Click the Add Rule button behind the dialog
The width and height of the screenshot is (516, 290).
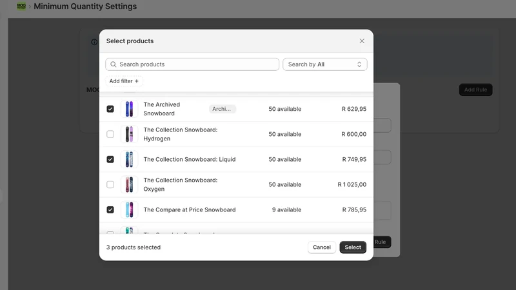coord(475,90)
